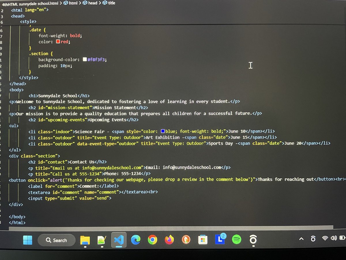Click the '<label for="comment">' line

74,186
